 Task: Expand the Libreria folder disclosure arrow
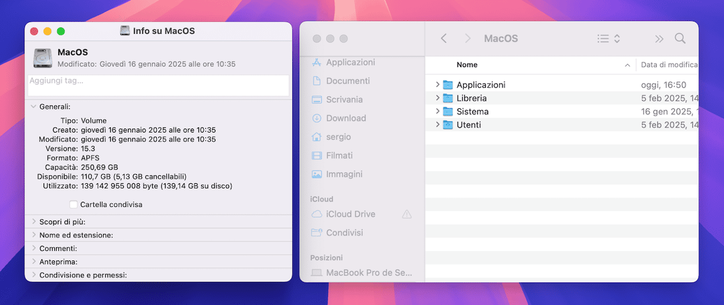coord(438,98)
